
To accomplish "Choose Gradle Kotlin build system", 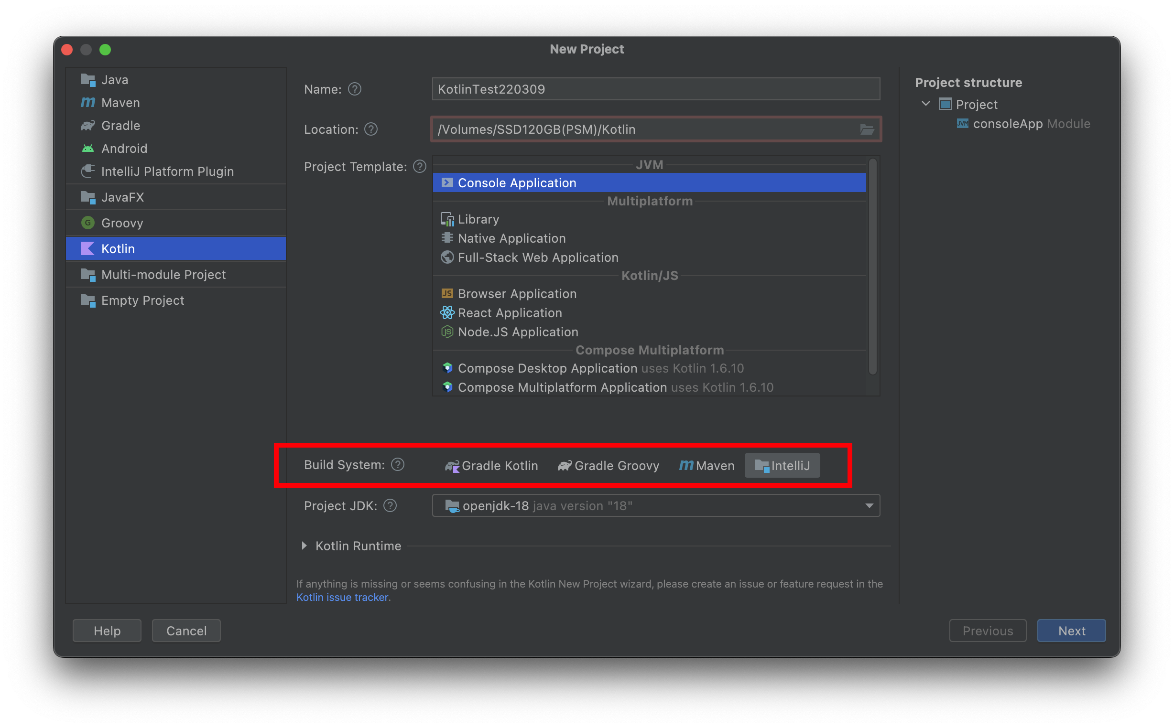I will coord(491,466).
